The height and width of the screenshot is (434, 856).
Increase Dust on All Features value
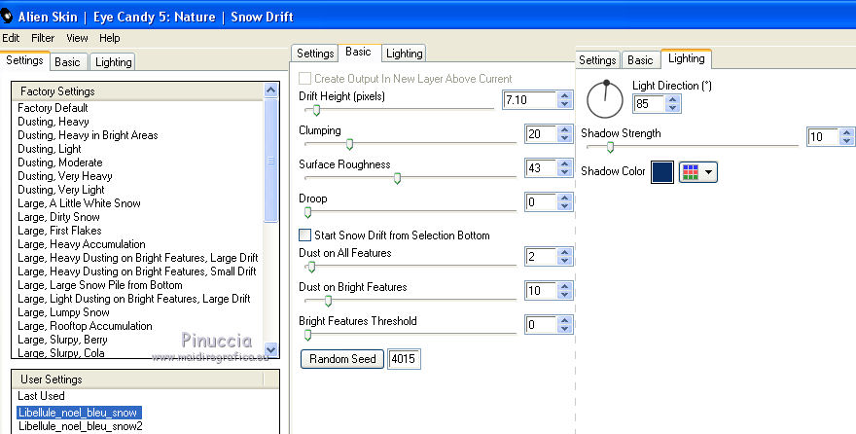565,252
